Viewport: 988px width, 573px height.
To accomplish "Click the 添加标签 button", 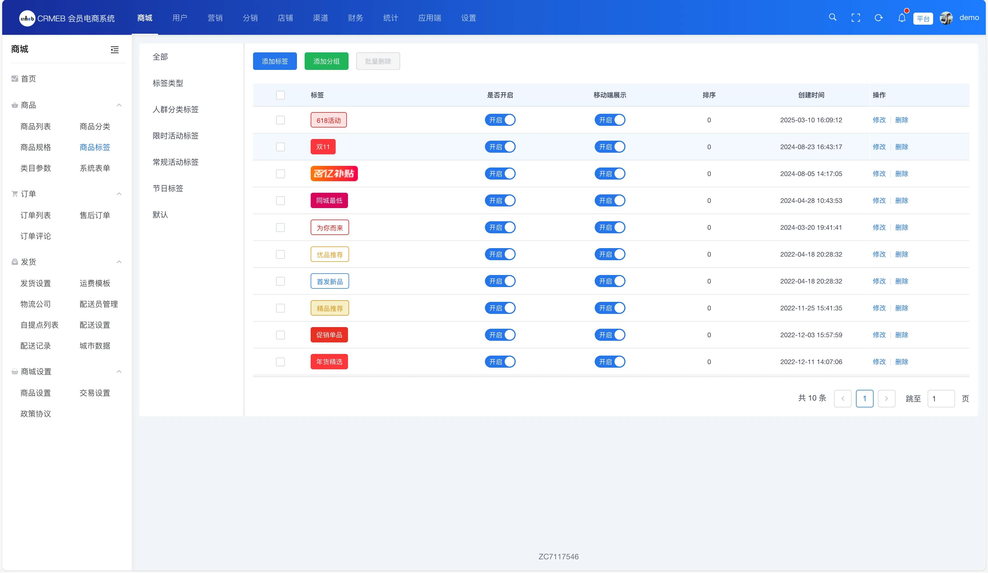I will 274,61.
